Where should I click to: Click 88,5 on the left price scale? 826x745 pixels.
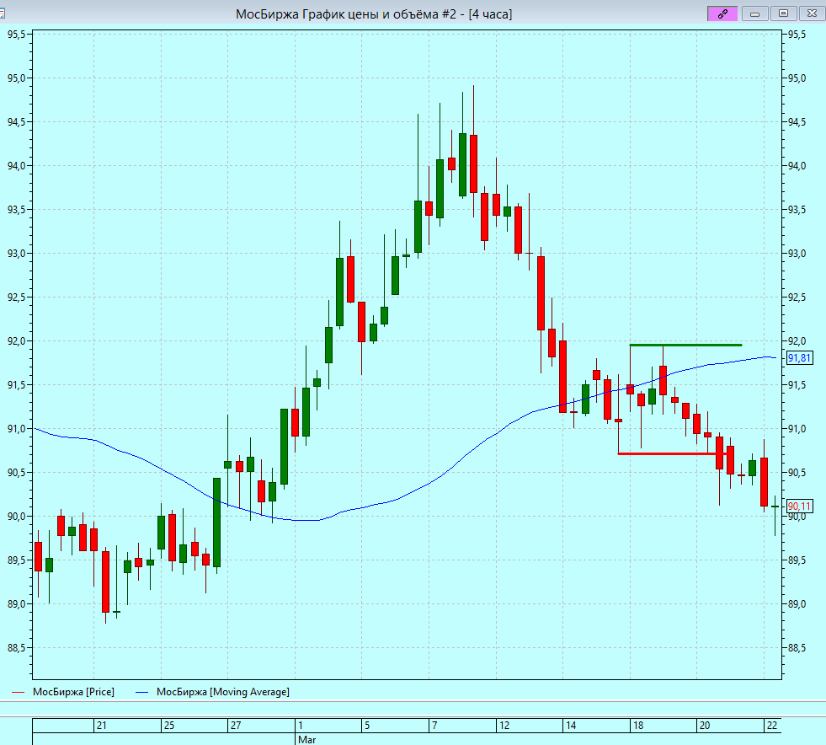16,648
